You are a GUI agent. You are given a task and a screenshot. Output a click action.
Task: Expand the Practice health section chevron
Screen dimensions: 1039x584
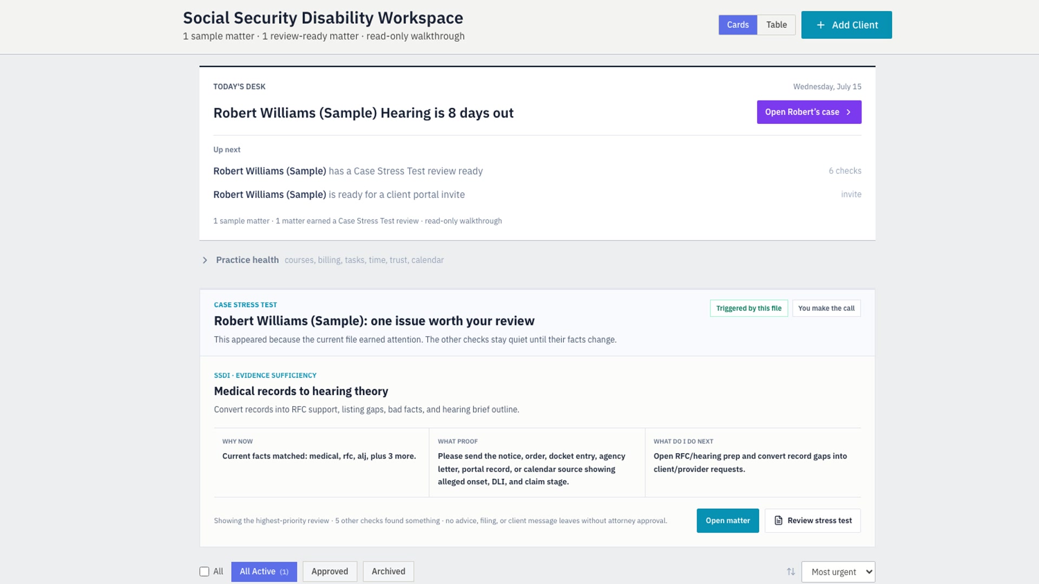pyautogui.click(x=205, y=260)
